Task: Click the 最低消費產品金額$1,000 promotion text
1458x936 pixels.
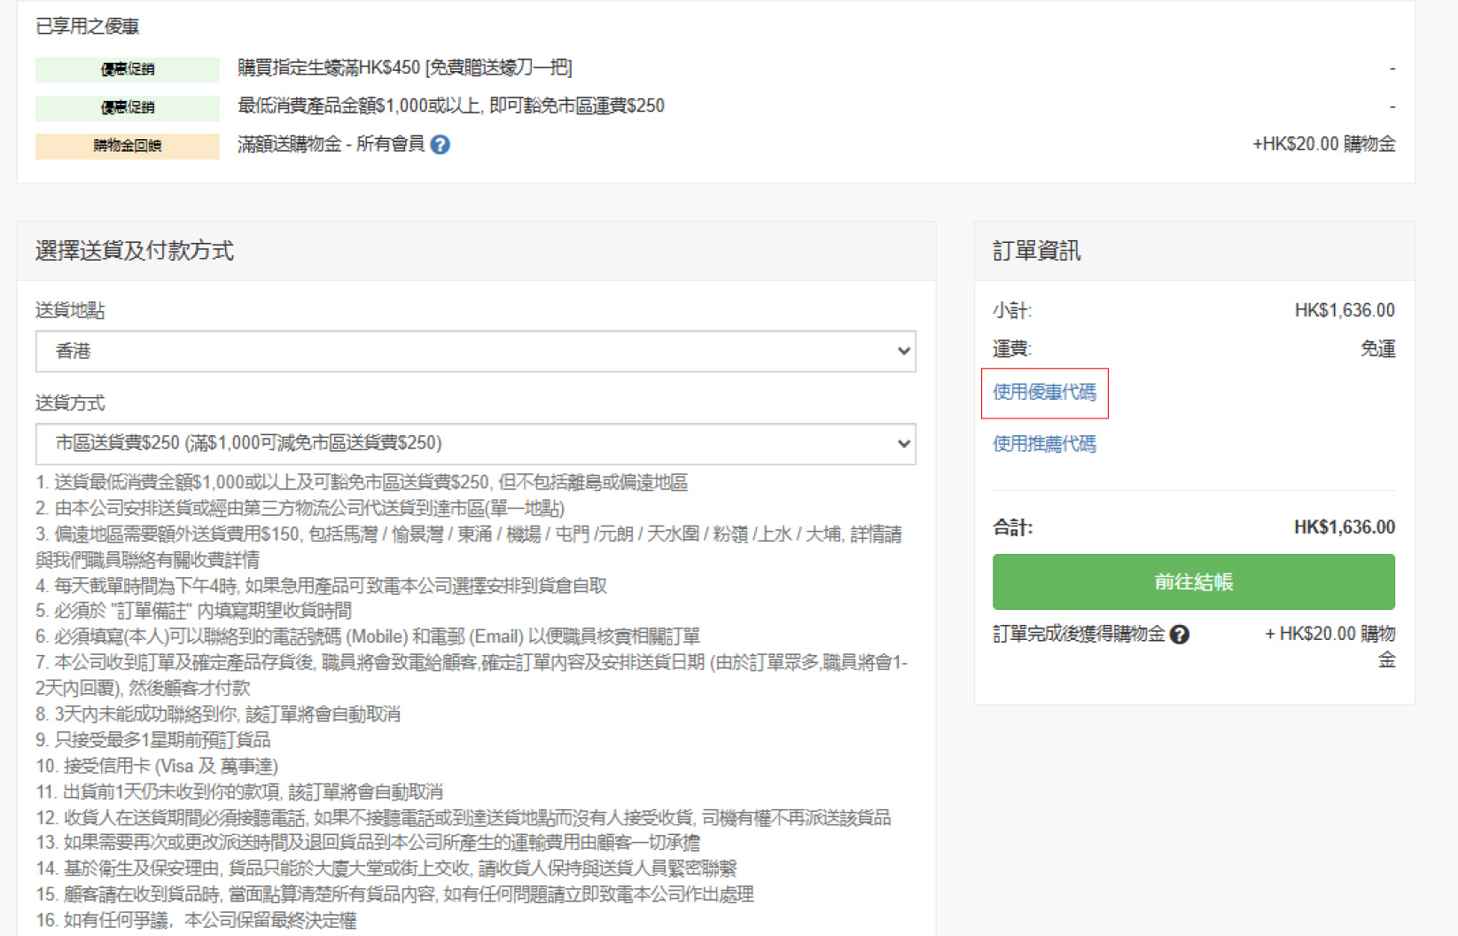Action: coord(451,106)
